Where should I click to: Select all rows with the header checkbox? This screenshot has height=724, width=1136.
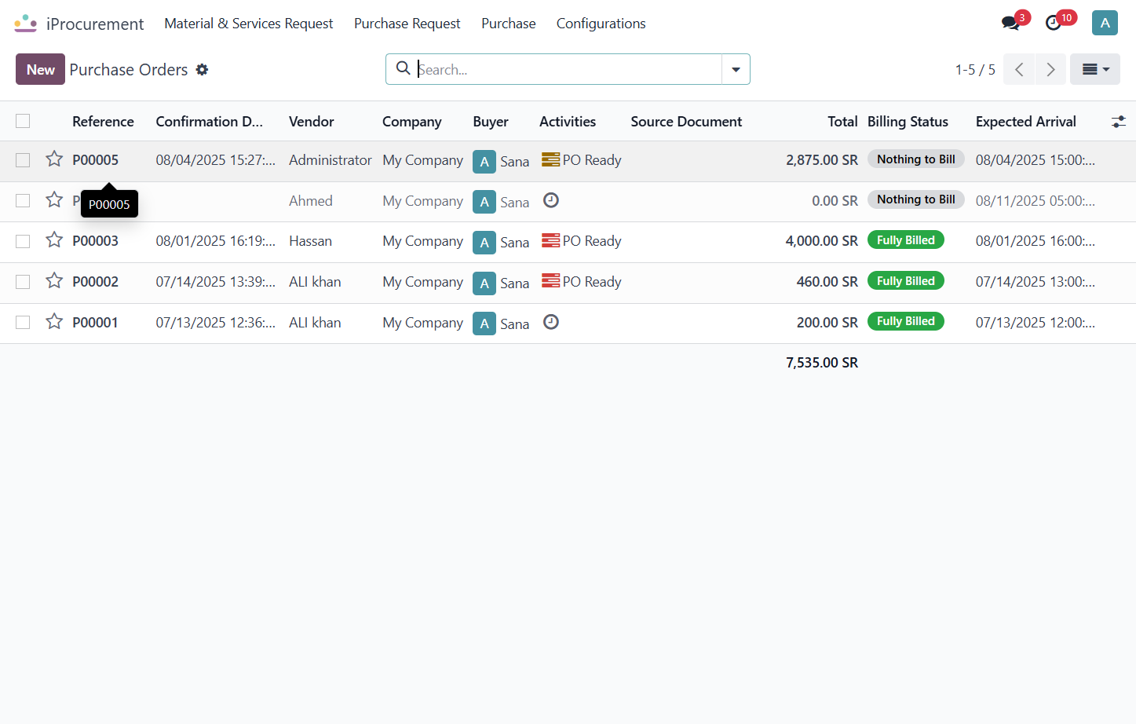(23, 121)
